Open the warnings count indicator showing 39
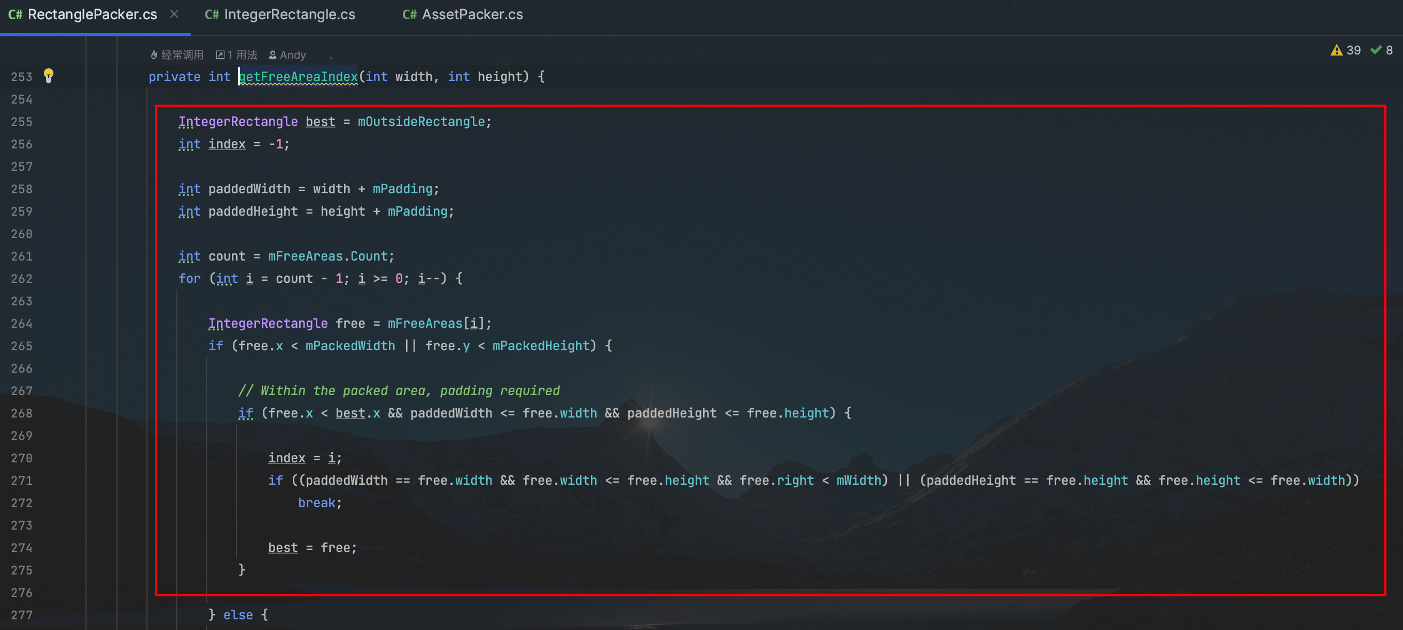Viewport: 1403px width, 630px height. [x=1345, y=51]
